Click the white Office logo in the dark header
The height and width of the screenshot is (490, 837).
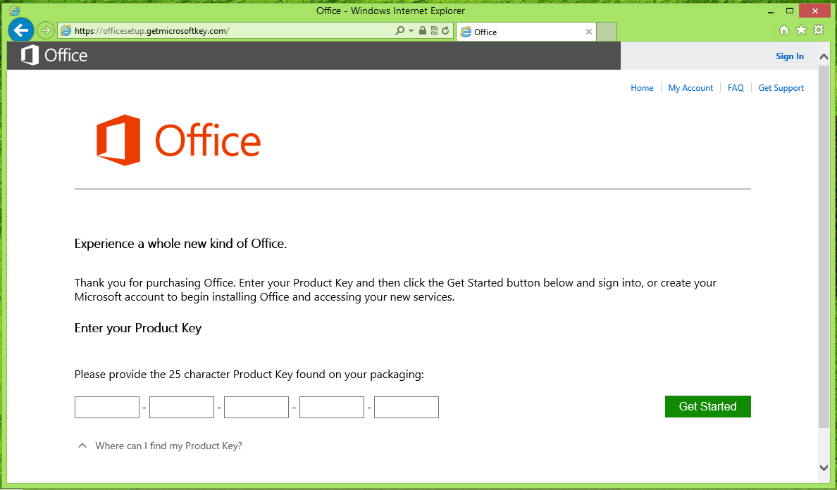(x=54, y=56)
